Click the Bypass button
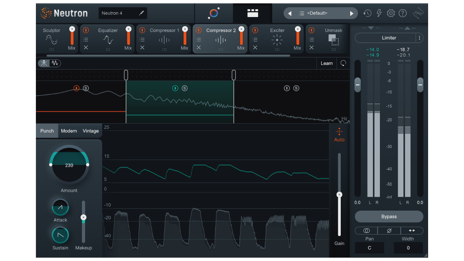464x261 pixels. click(389, 216)
